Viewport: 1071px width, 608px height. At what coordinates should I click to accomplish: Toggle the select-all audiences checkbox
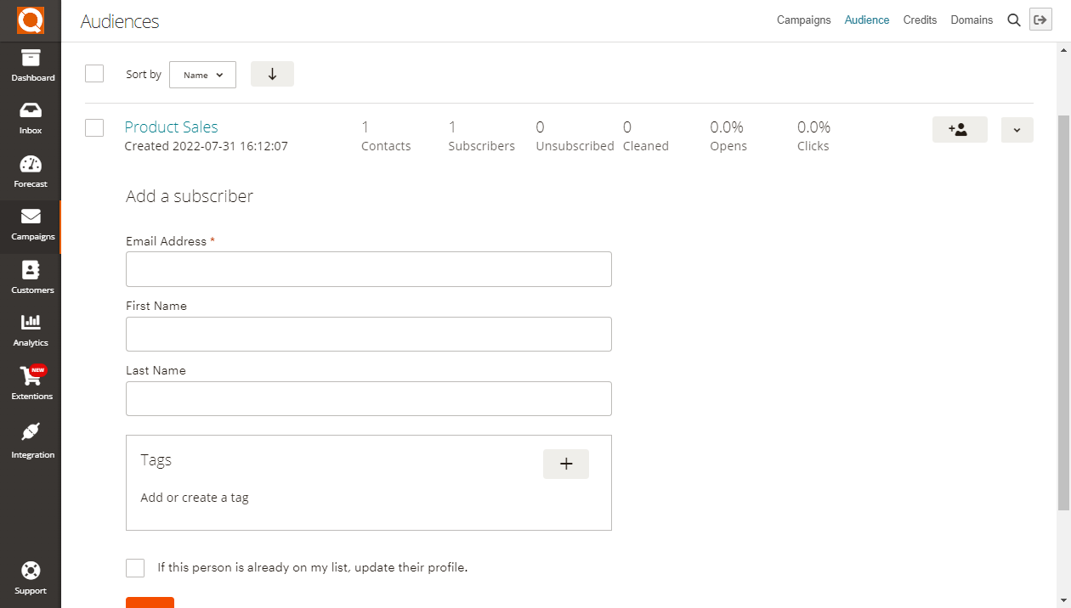click(x=94, y=74)
